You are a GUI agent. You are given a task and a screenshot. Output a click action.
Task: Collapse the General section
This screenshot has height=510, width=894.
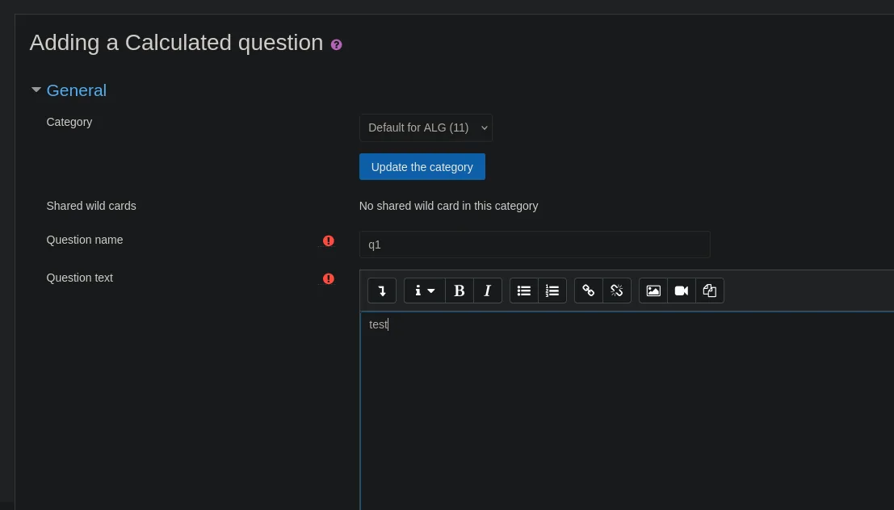click(36, 90)
